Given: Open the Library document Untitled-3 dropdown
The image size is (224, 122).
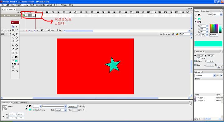Looking at the screenshot, I should point(214,75).
